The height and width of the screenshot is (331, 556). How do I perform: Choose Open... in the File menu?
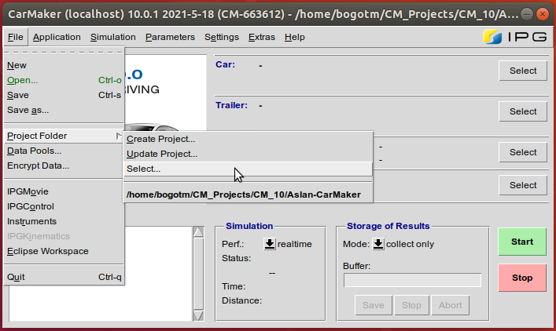[64, 80]
